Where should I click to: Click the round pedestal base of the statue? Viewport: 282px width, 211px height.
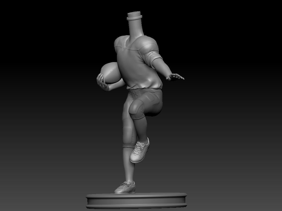tap(136, 200)
